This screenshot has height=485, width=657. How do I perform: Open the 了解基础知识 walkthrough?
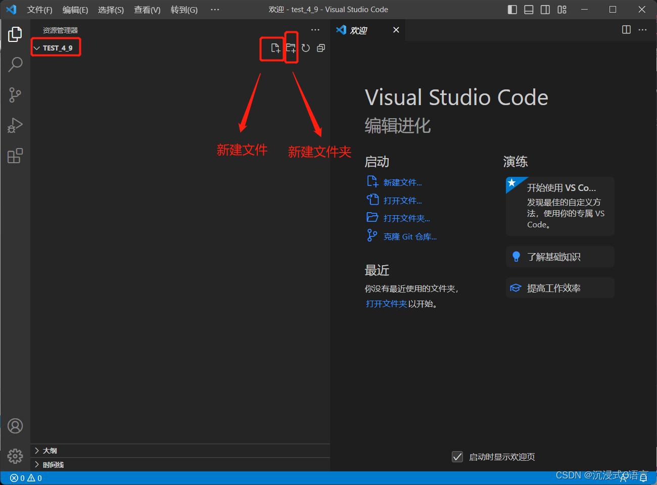(x=560, y=257)
